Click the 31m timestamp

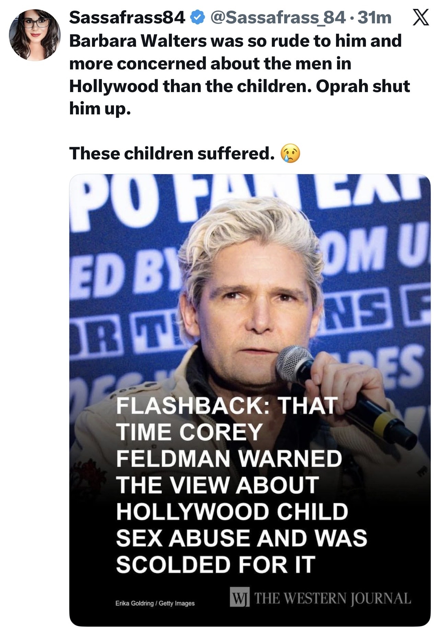(x=374, y=18)
